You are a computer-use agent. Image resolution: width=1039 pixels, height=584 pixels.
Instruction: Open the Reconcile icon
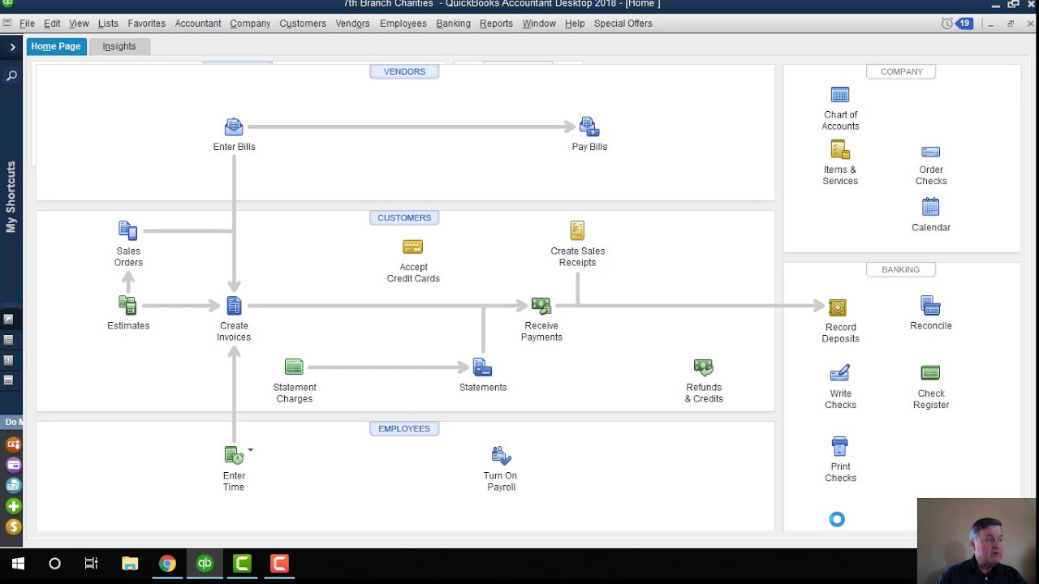931,306
